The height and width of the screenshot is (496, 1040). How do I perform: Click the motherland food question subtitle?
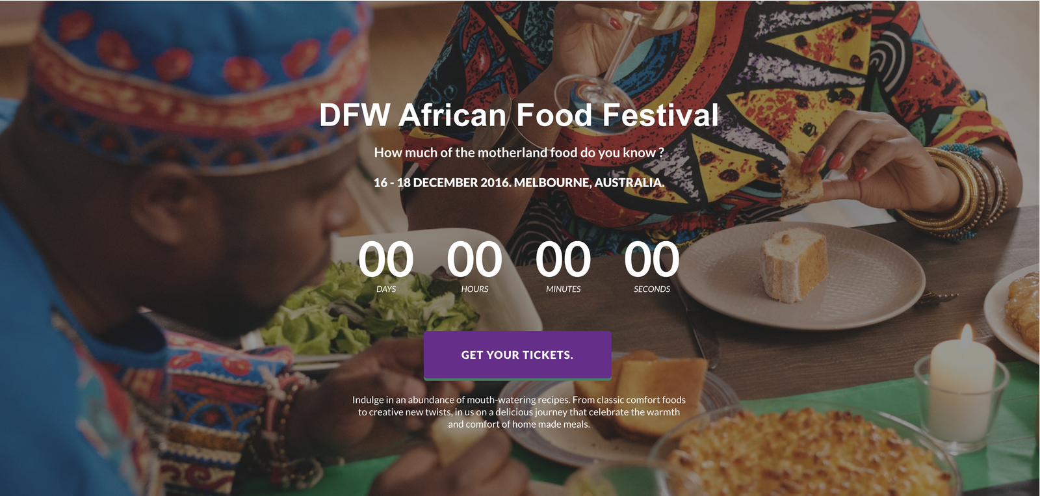[519, 153]
